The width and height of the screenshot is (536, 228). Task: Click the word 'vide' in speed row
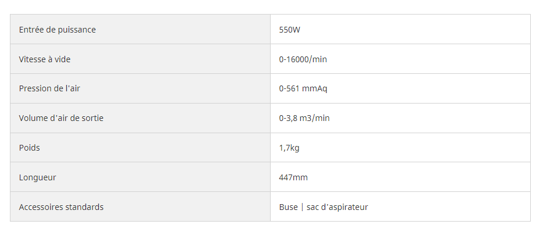pyautogui.click(x=62, y=59)
